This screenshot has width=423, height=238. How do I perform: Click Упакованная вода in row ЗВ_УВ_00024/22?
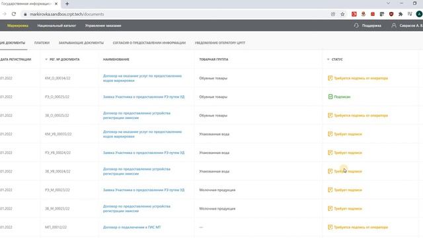[x=214, y=171]
